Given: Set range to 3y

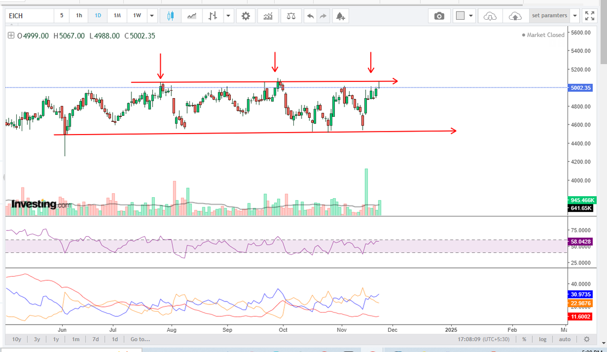Looking at the screenshot, I should tap(37, 339).
